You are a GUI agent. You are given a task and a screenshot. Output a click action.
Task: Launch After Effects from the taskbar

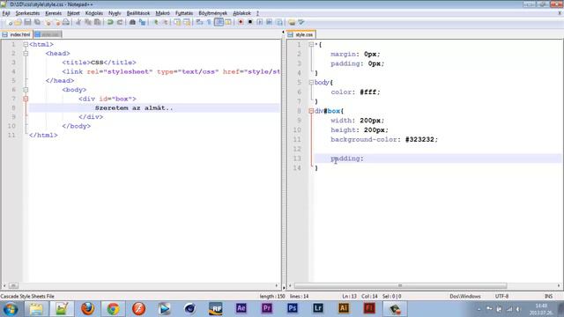(241, 308)
